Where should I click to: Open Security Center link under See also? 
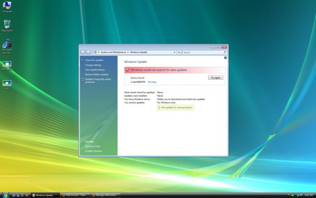coord(93,146)
